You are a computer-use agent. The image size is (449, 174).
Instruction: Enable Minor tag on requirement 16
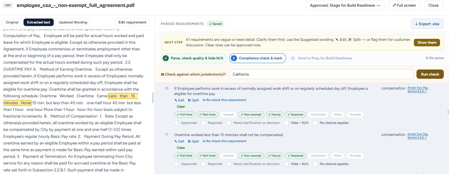coord(338,115)
